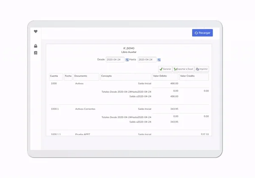
Task: Click the Generar button
Action: [x=165, y=69]
